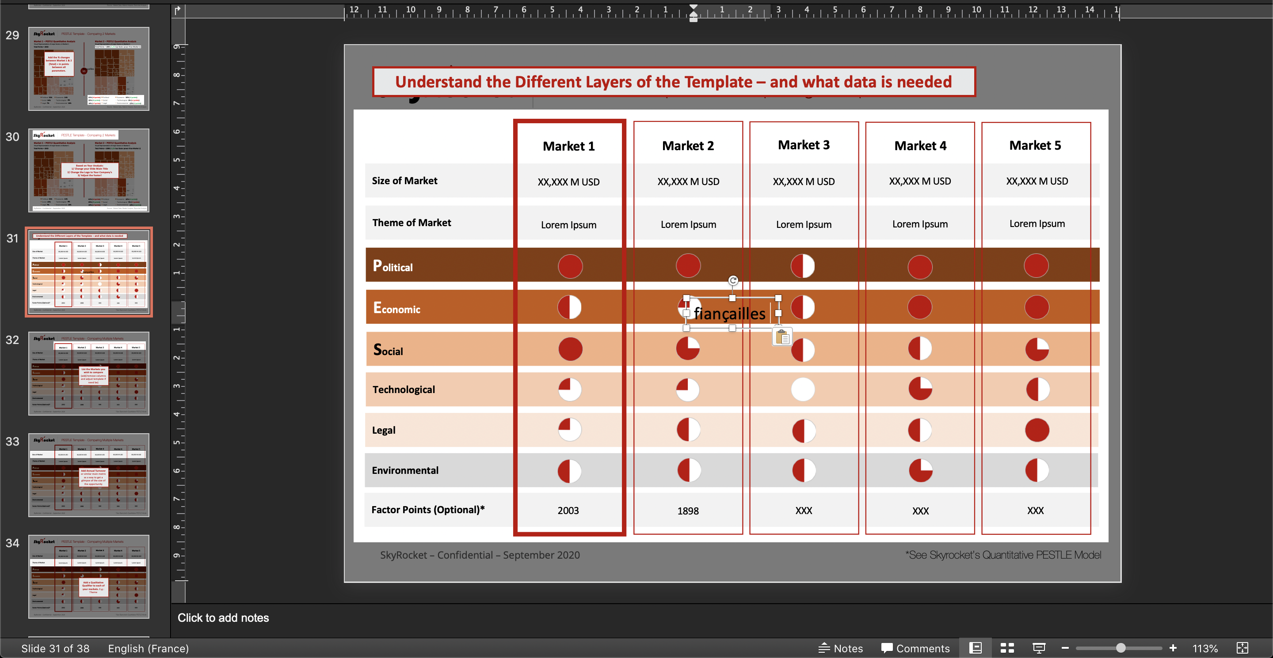Select Political half circle under Market 3
Image resolution: width=1273 pixels, height=658 pixels.
(803, 266)
